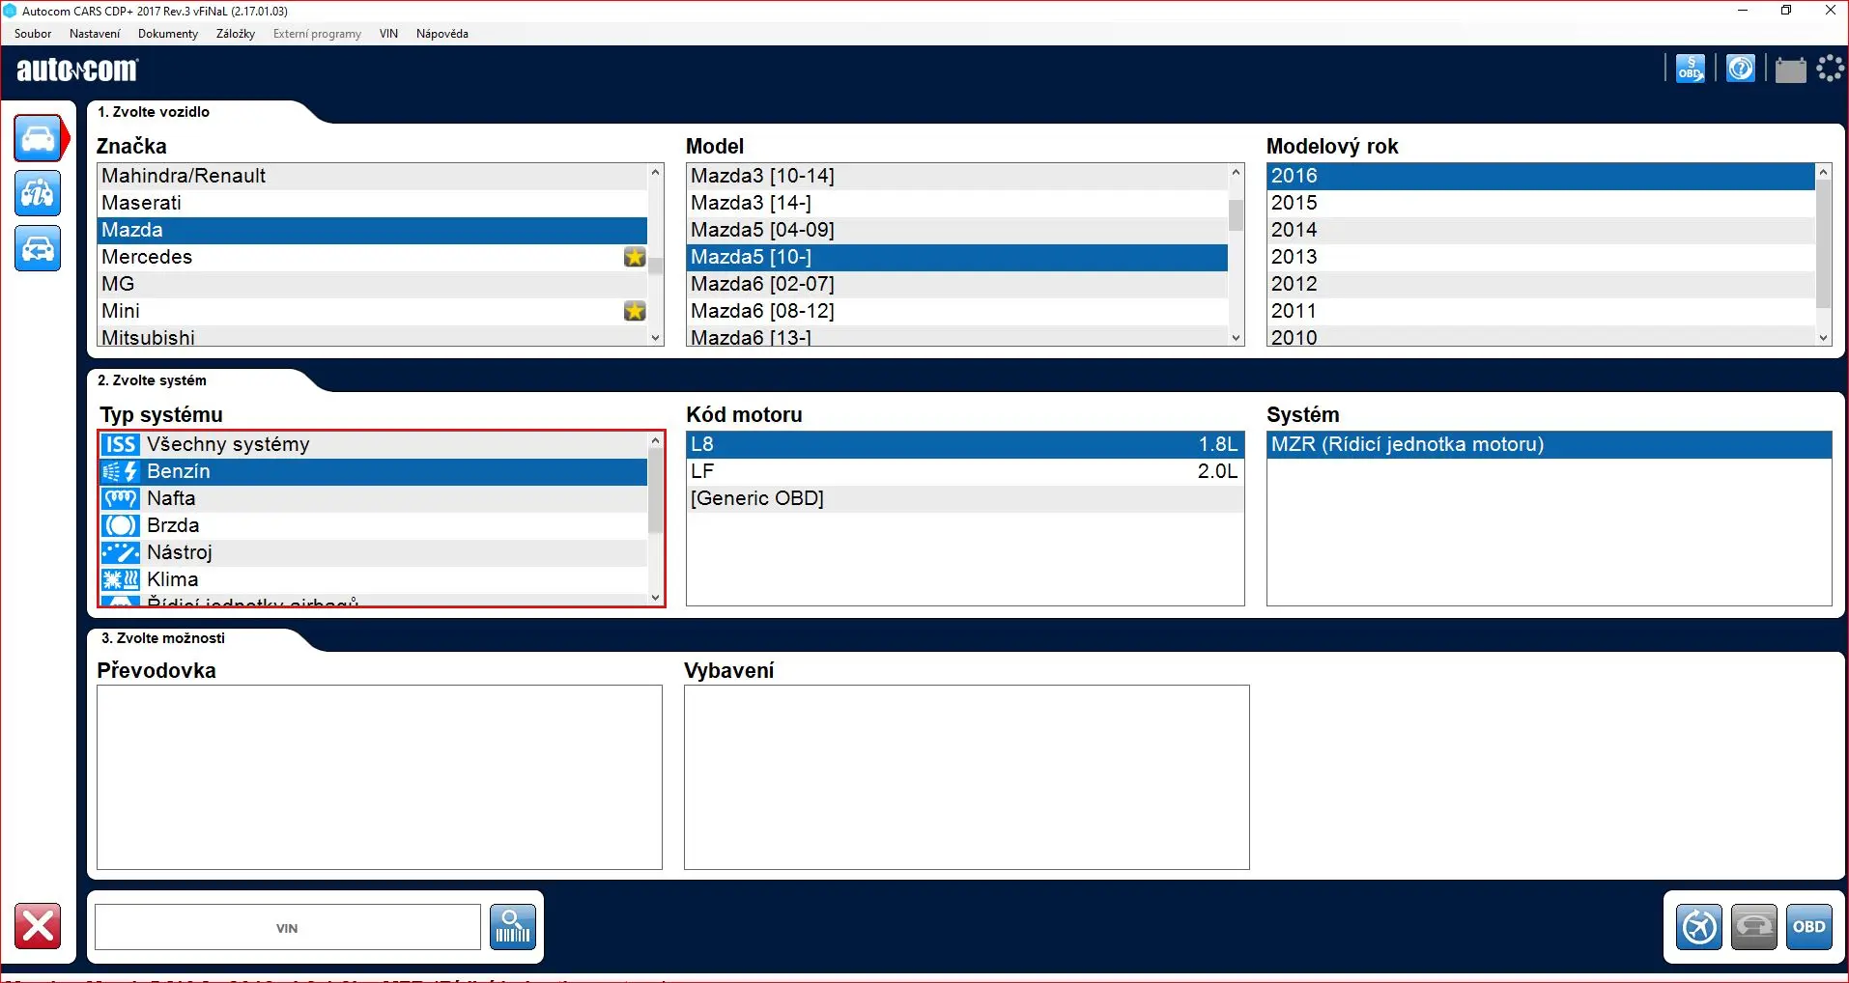Click the Brzda brake icon

pyautogui.click(x=121, y=525)
